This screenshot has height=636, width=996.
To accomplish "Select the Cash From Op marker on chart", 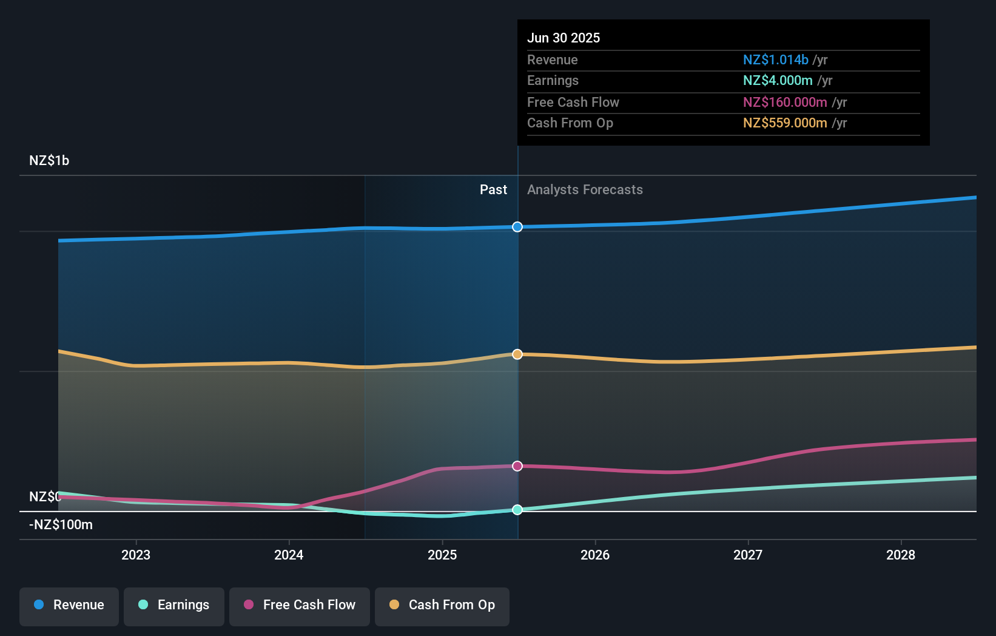I will click(x=517, y=354).
